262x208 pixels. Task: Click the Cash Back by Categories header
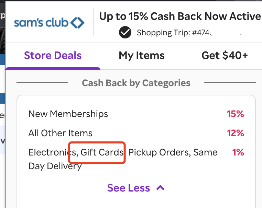pos(136,83)
